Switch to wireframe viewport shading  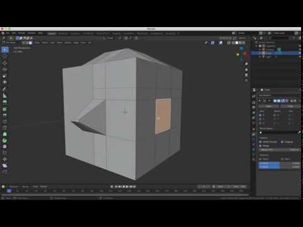pos(233,43)
